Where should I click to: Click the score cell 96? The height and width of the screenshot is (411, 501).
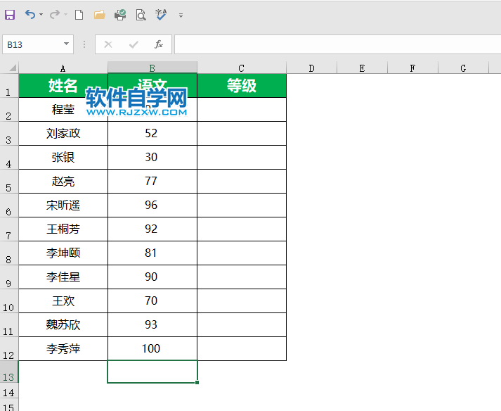click(152, 205)
